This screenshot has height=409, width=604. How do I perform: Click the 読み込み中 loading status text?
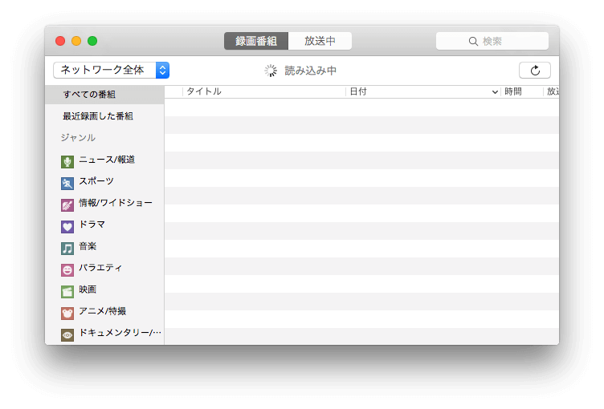pyautogui.click(x=311, y=71)
